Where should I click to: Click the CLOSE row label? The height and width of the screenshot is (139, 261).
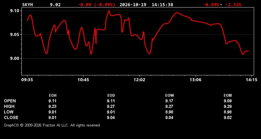pyautogui.click(x=11, y=117)
